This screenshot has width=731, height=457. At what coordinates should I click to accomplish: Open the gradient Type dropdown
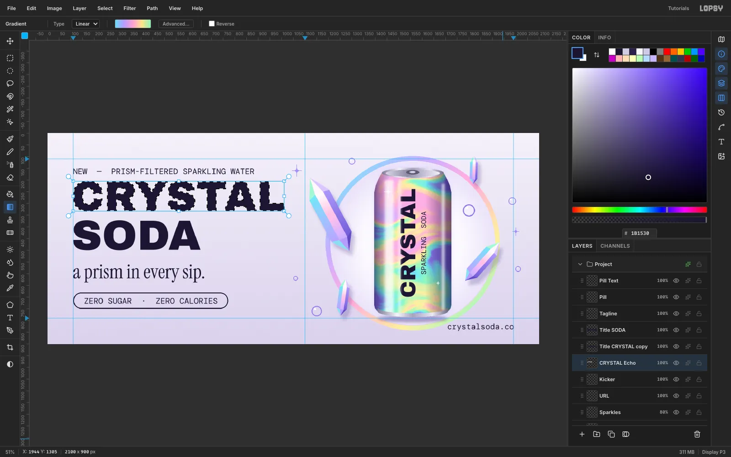click(x=86, y=24)
